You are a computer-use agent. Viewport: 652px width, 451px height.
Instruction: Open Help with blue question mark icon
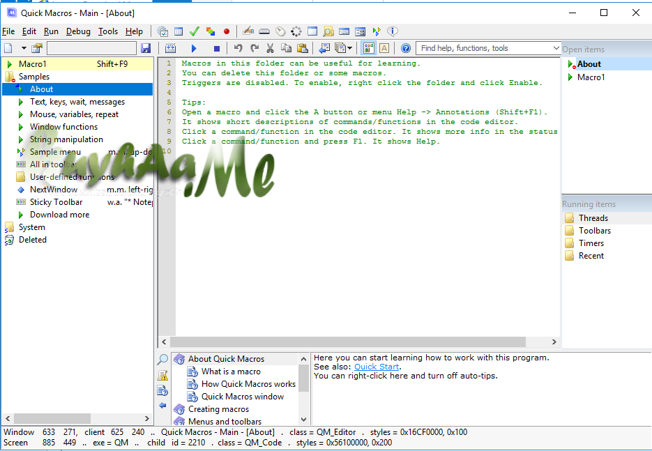point(406,48)
